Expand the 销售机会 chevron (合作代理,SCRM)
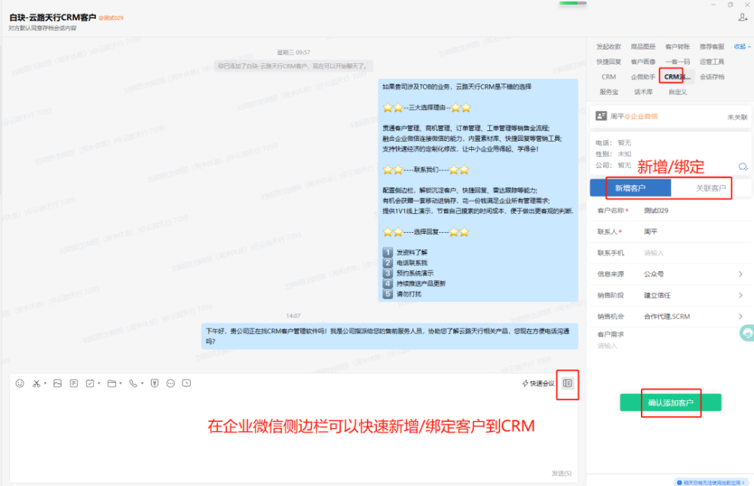 pos(740,316)
